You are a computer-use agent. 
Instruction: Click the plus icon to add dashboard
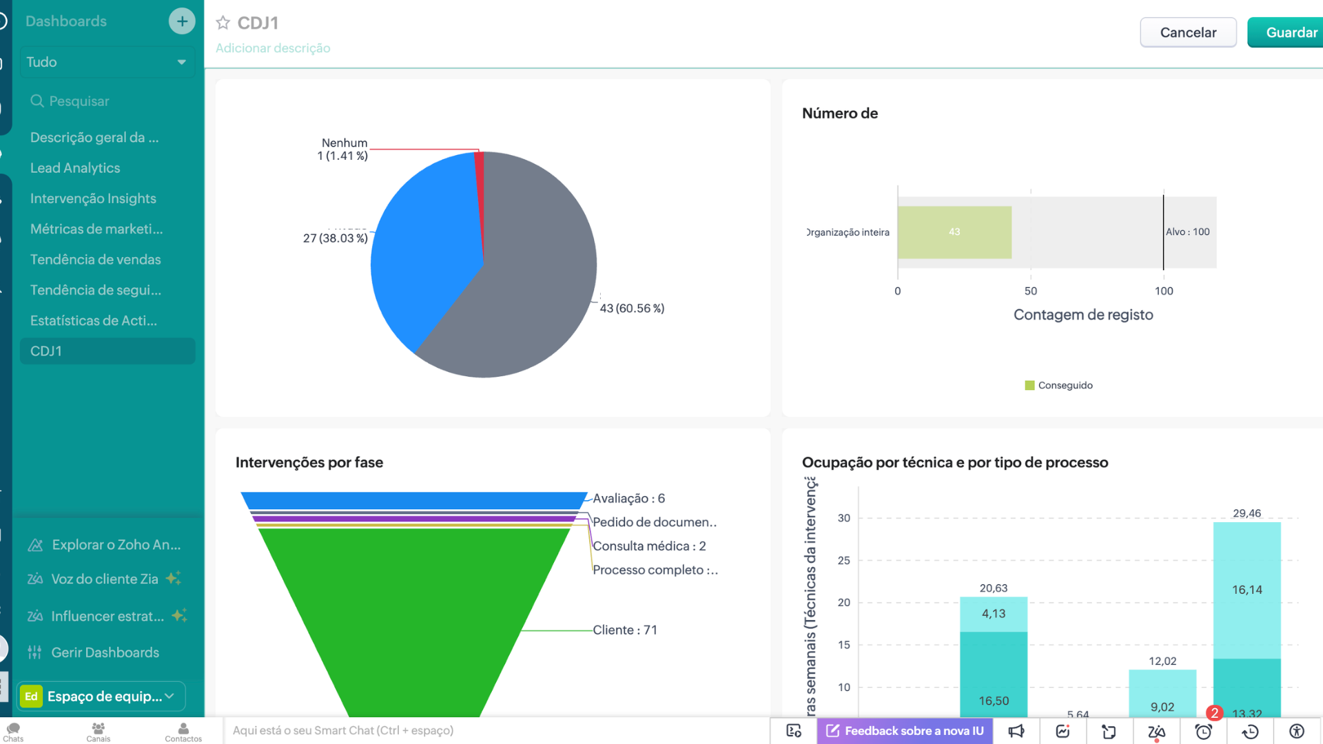(x=182, y=21)
